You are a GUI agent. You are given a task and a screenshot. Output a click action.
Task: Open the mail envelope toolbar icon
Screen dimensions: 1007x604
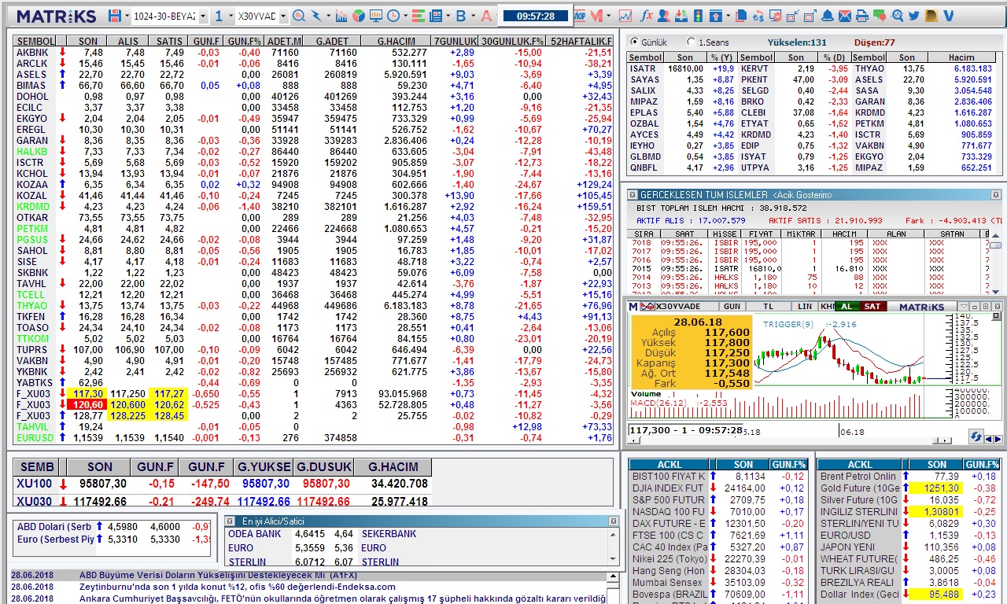click(x=844, y=16)
